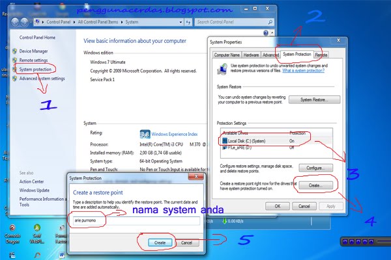Click the Advanced system settings shield icon
Screen dimensions: 391x260
15,79
